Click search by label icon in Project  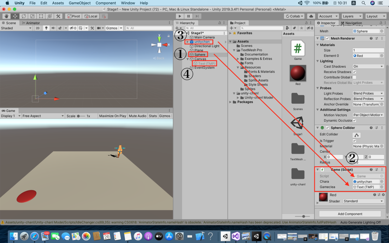pos(295,28)
